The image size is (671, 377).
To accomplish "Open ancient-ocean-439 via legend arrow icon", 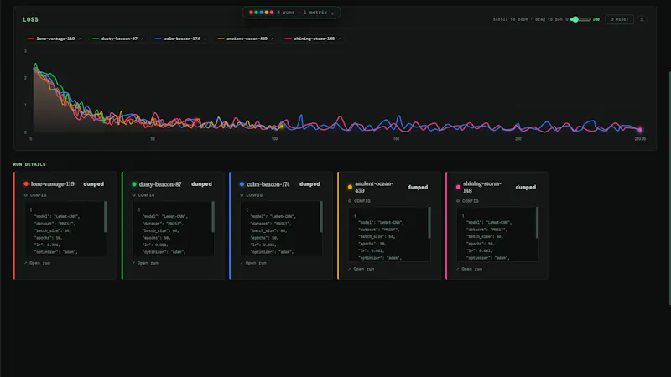I will click(272, 39).
